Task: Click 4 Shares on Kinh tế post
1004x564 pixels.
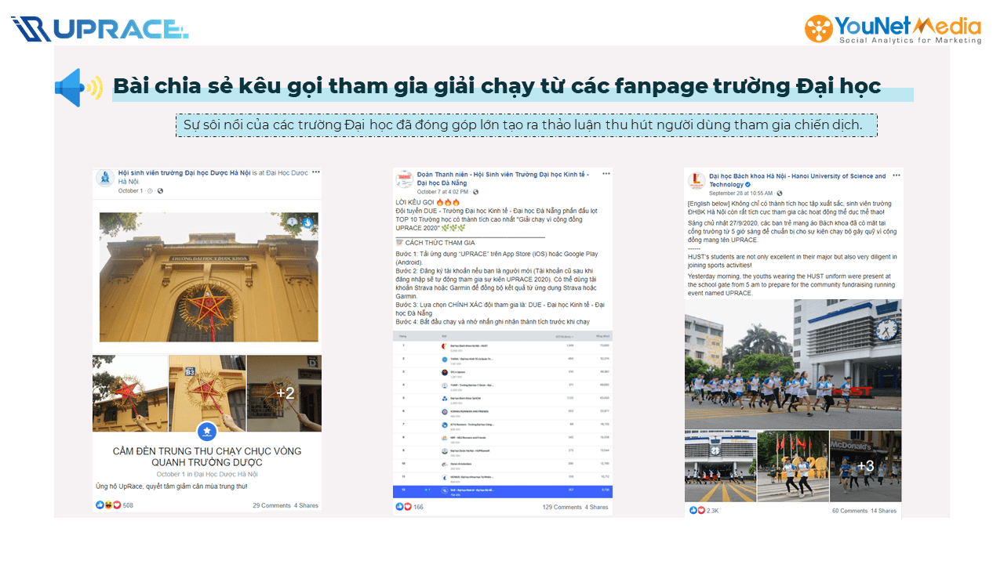Action: (x=597, y=507)
